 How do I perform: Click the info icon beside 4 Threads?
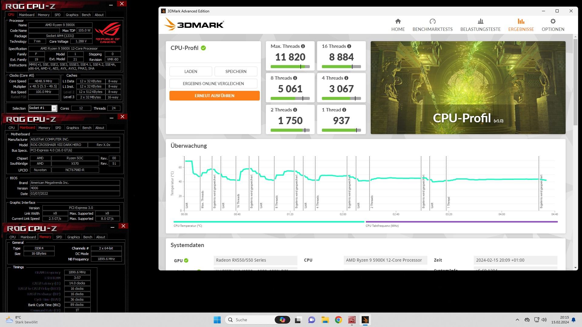click(346, 78)
